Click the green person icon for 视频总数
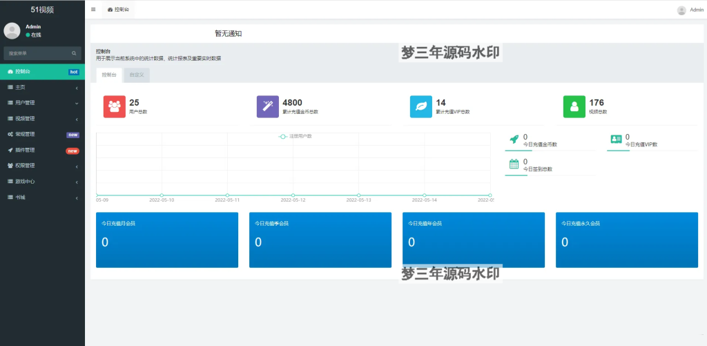This screenshot has height=346, width=707. pos(574,107)
